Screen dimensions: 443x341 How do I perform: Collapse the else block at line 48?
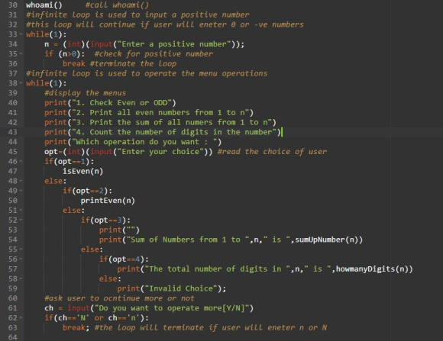point(21,181)
